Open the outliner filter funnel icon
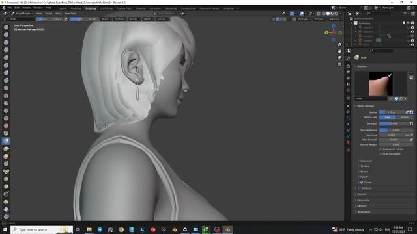Viewport: 417px width, 234px height. click(405, 13)
